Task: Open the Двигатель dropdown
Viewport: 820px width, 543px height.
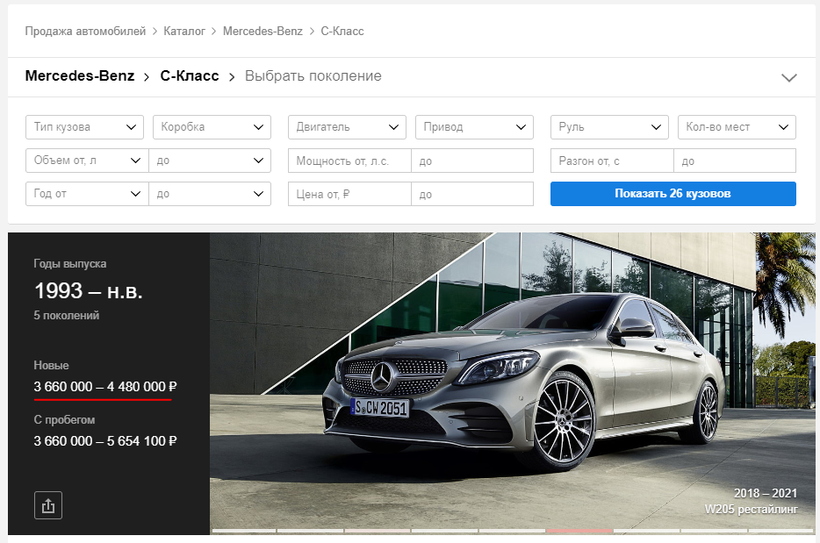Action: click(x=348, y=127)
